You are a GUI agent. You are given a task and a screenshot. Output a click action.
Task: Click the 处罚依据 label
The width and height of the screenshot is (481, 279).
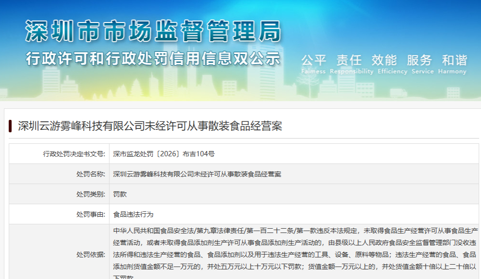point(91,255)
